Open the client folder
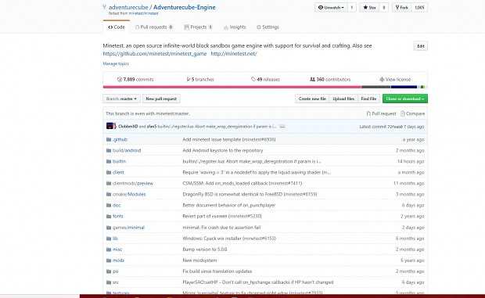 118,173
